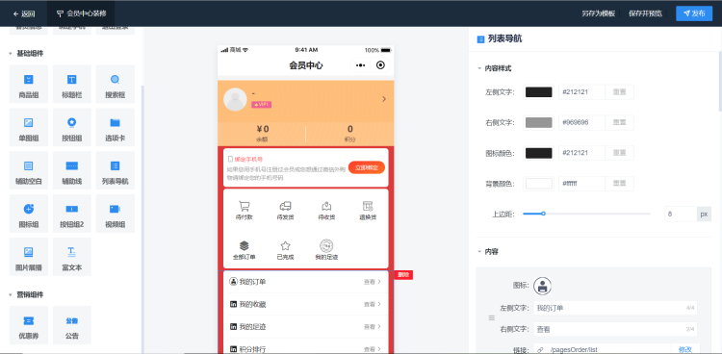This screenshot has width=722, height=354.
Task: Delete selected component with 删除 tag
Action: (403, 275)
